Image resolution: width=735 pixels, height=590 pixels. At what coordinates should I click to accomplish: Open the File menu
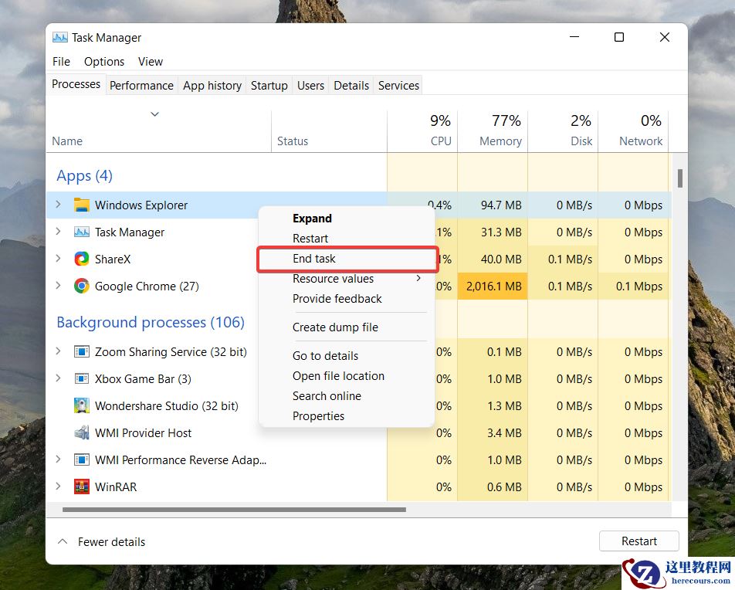(x=61, y=62)
